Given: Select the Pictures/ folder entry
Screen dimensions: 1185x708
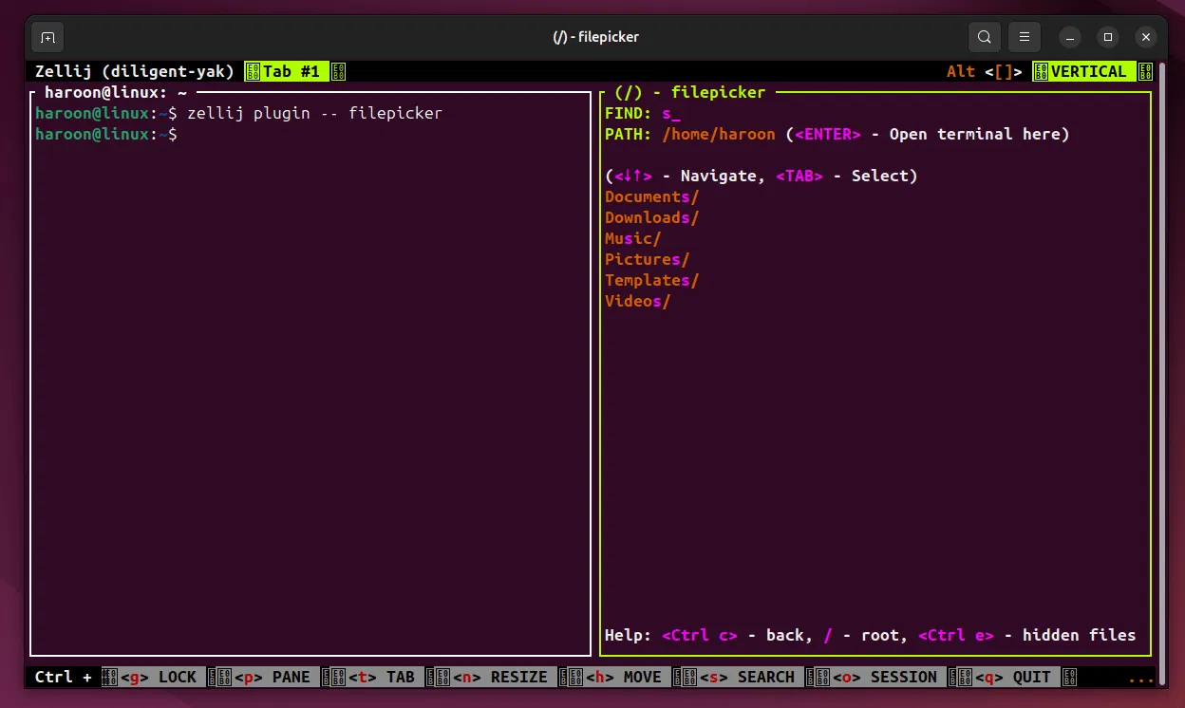Looking at the screenshot, I should coord(647,259).
